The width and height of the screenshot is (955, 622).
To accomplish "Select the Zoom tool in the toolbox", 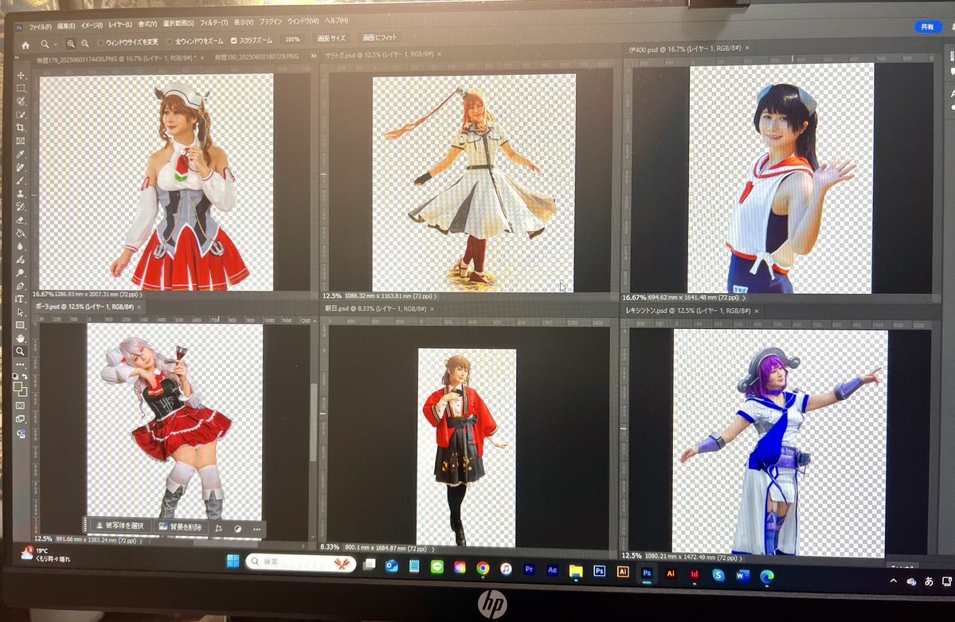I will [x=20, y=351].
